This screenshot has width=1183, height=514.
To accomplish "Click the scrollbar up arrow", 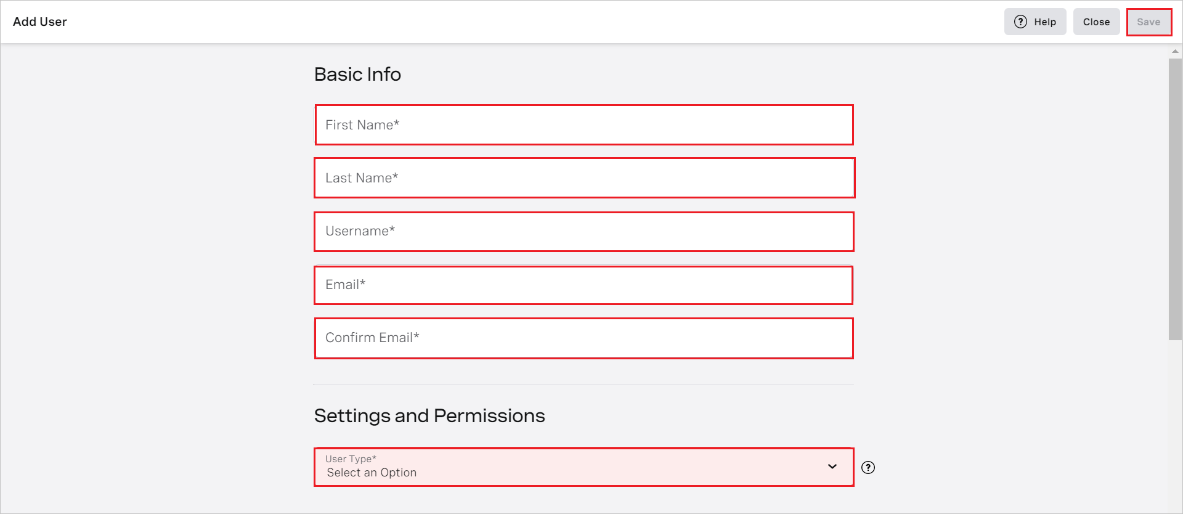I will click(x=1175, y=51).
